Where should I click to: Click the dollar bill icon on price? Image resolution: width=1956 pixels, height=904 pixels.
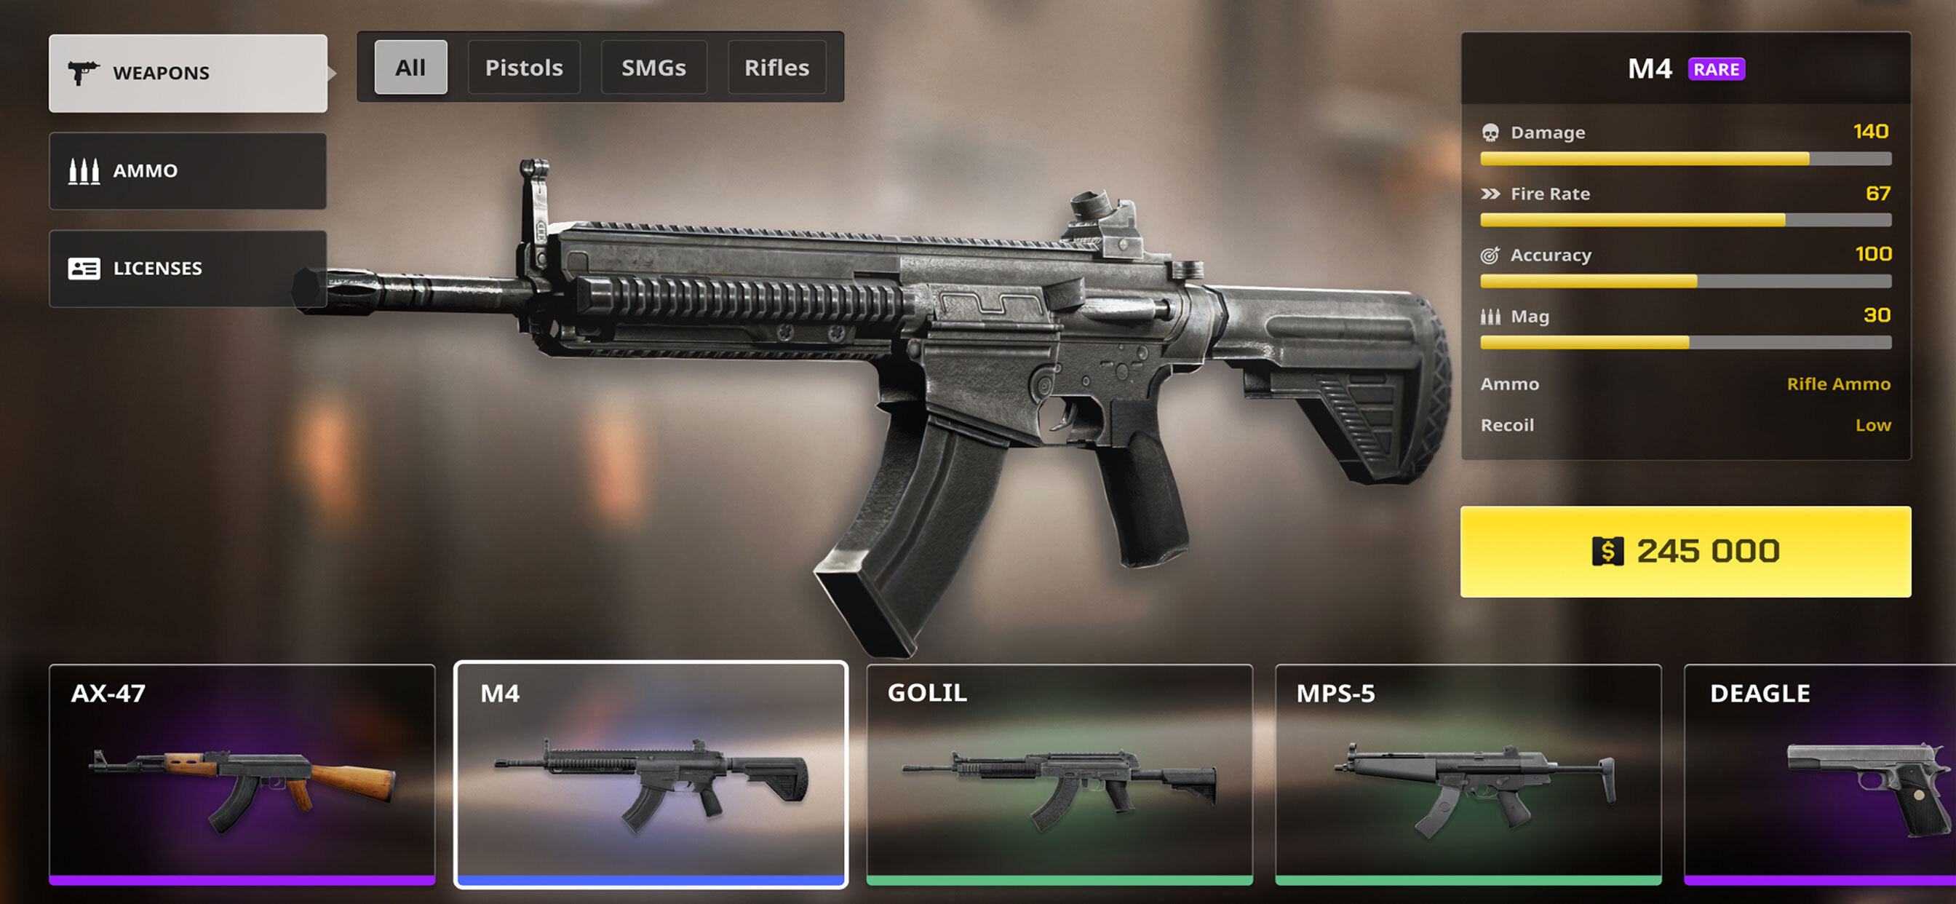(1607, 551)
